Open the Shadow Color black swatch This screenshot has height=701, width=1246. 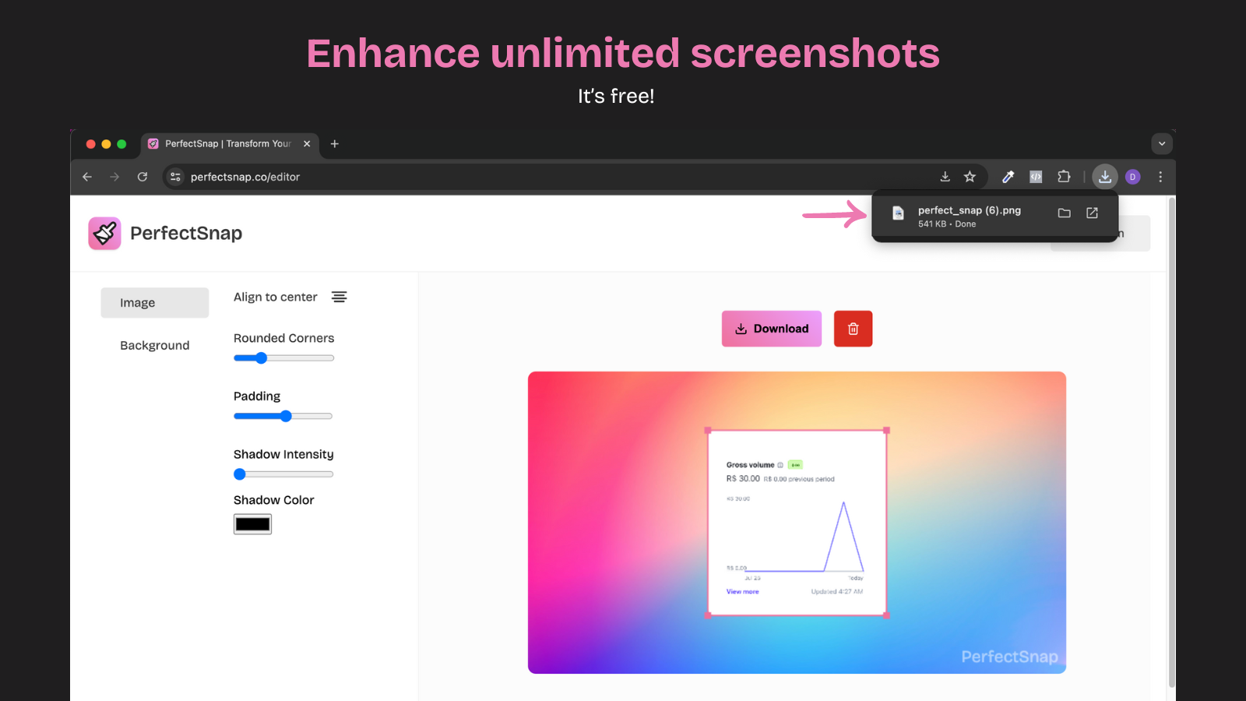coord(252,524)
